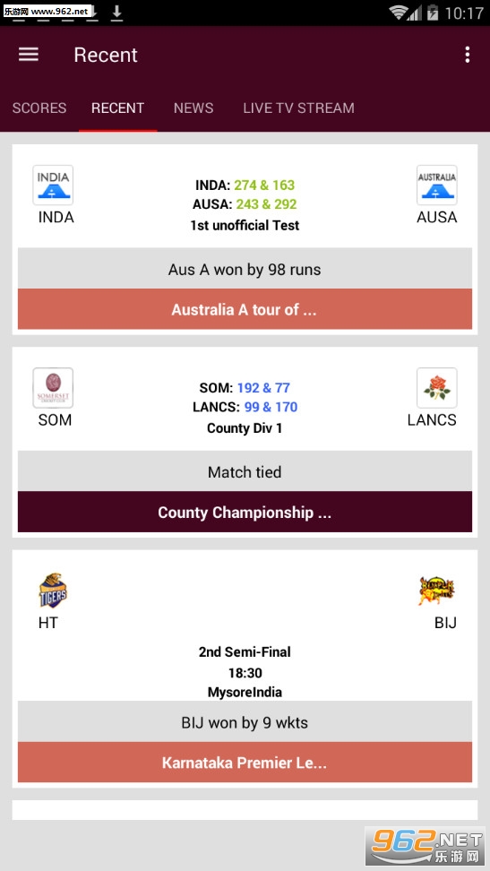Open the LIVE TV STREAM tab
Viewport: 490px width, 871px height.
299,108
